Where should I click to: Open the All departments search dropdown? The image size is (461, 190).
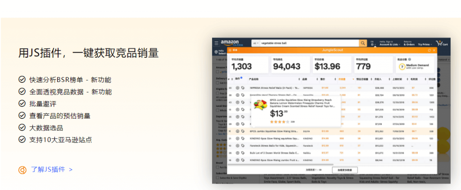[x=256, y=43]
